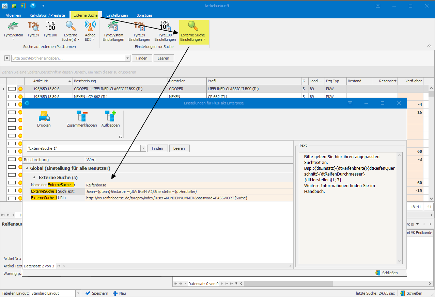The image size is (435, 297).
Task: Click the help question mark icon
Action: point(33,6)
